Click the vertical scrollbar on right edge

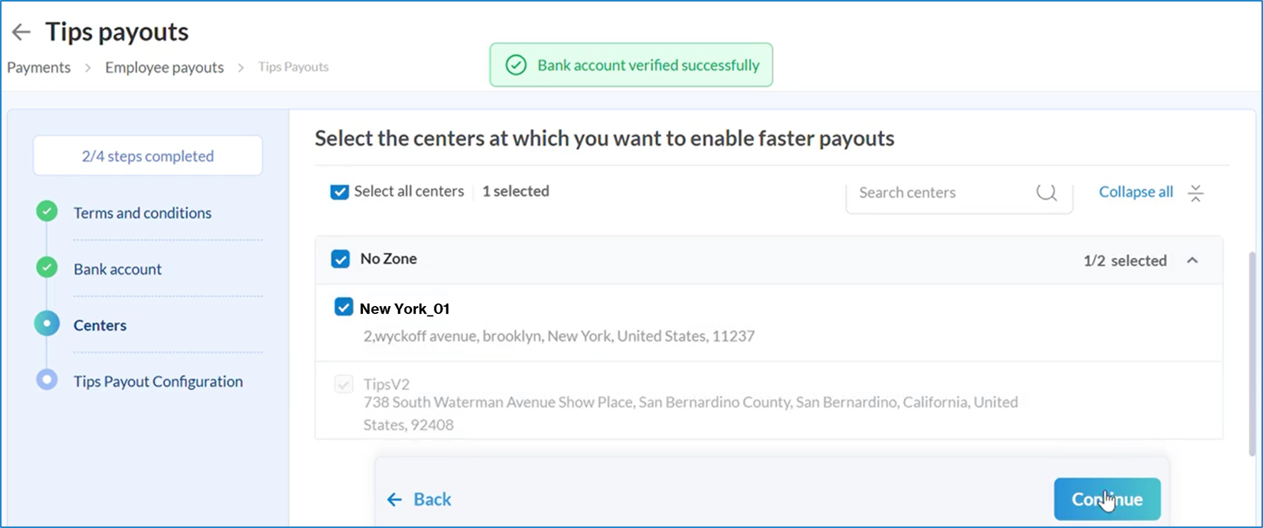[1252, 353]
